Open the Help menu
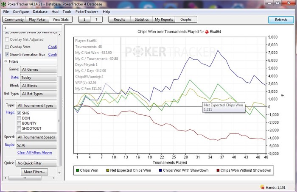Screen dimensions: 297x192 click(x=106, y=12)
